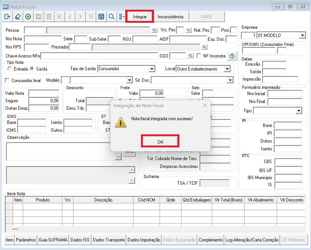The image size is (311, 250).
Task: Open the table grid view icon
Action: (x=101, y=17)
